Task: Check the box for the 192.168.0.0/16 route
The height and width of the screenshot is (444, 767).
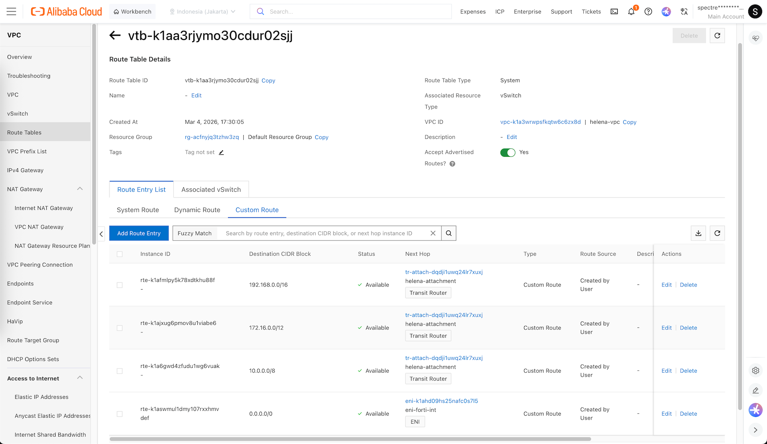Action: point(119,285)
